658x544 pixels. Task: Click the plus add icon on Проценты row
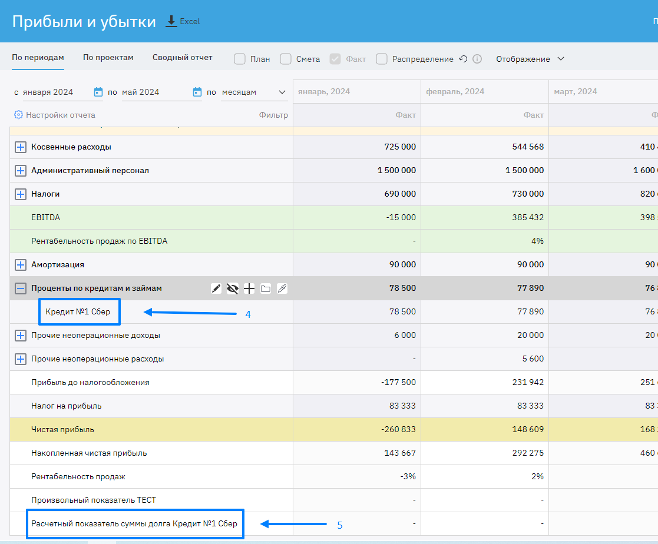coord(249,288)
